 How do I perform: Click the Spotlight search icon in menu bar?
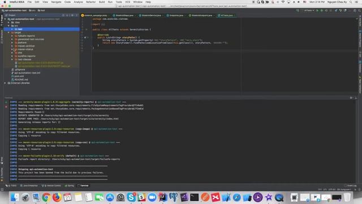351,2
